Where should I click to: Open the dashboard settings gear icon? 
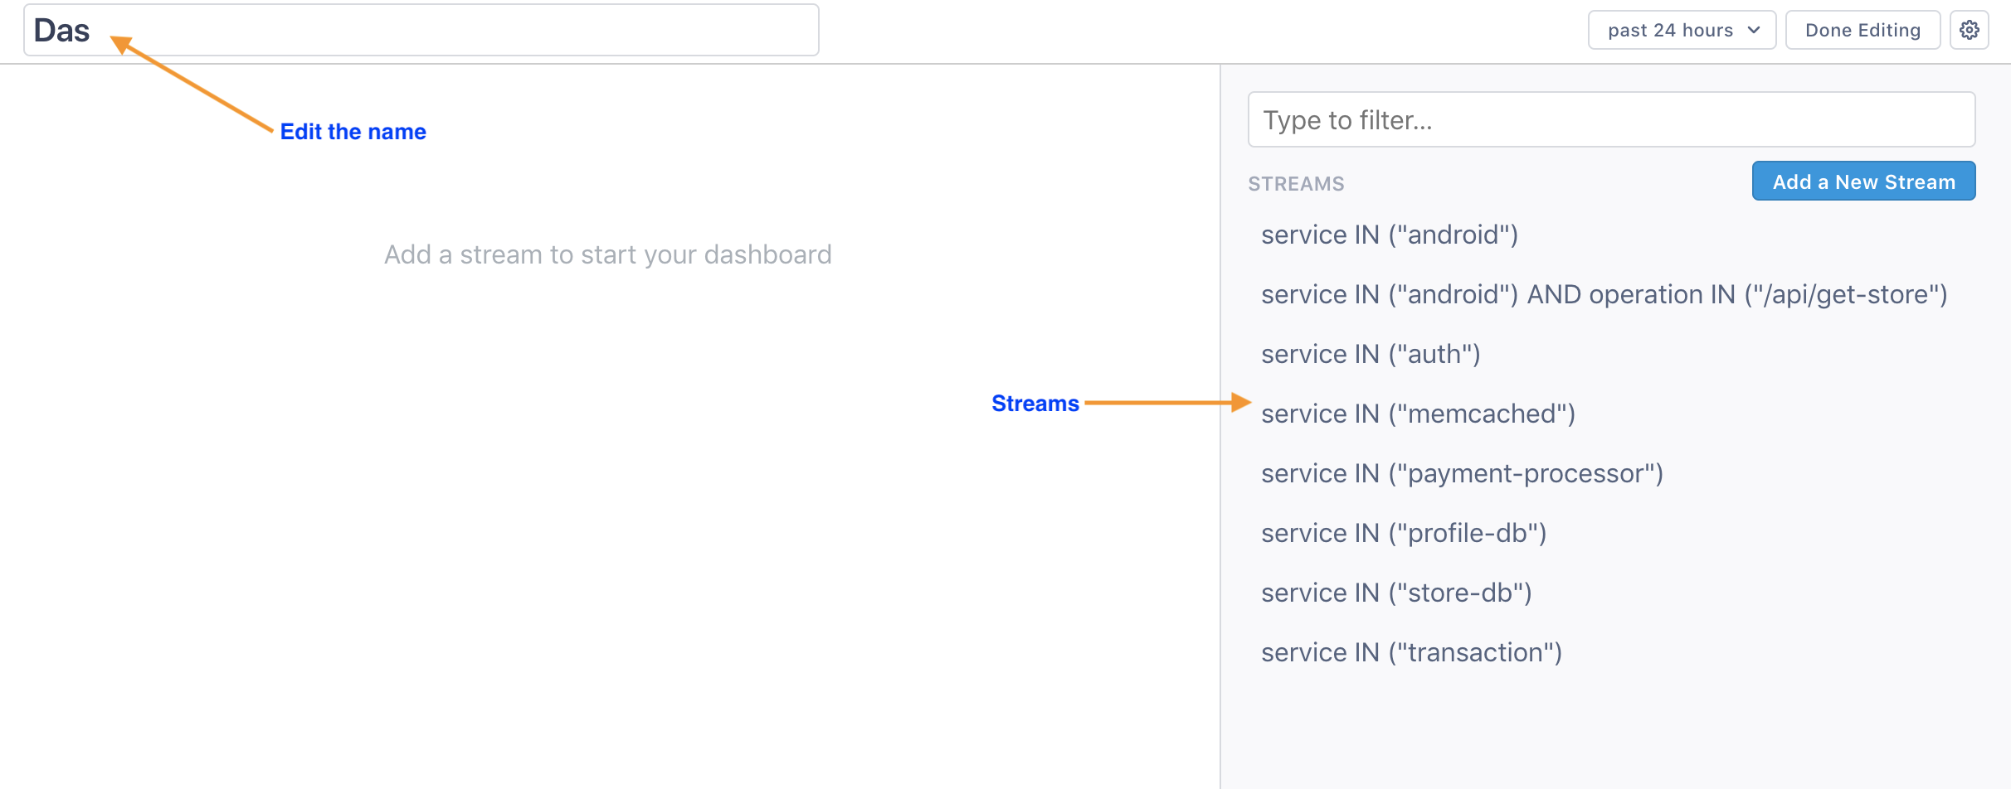(1970, 29)
